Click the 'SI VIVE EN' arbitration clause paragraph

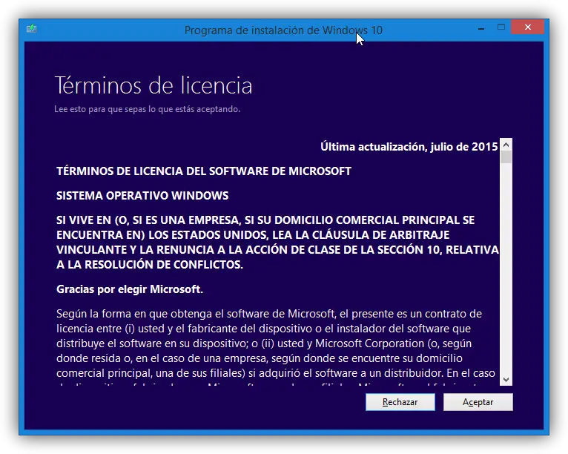point(277,243)
